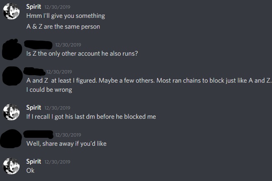Click redacted username above "Well, share away"

[38, 135]
